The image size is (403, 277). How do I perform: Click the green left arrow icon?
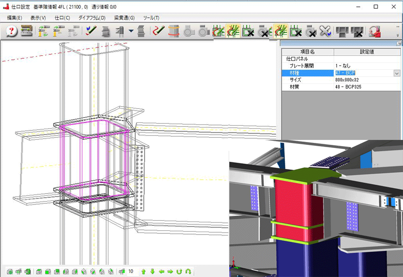tap(161, 271)
